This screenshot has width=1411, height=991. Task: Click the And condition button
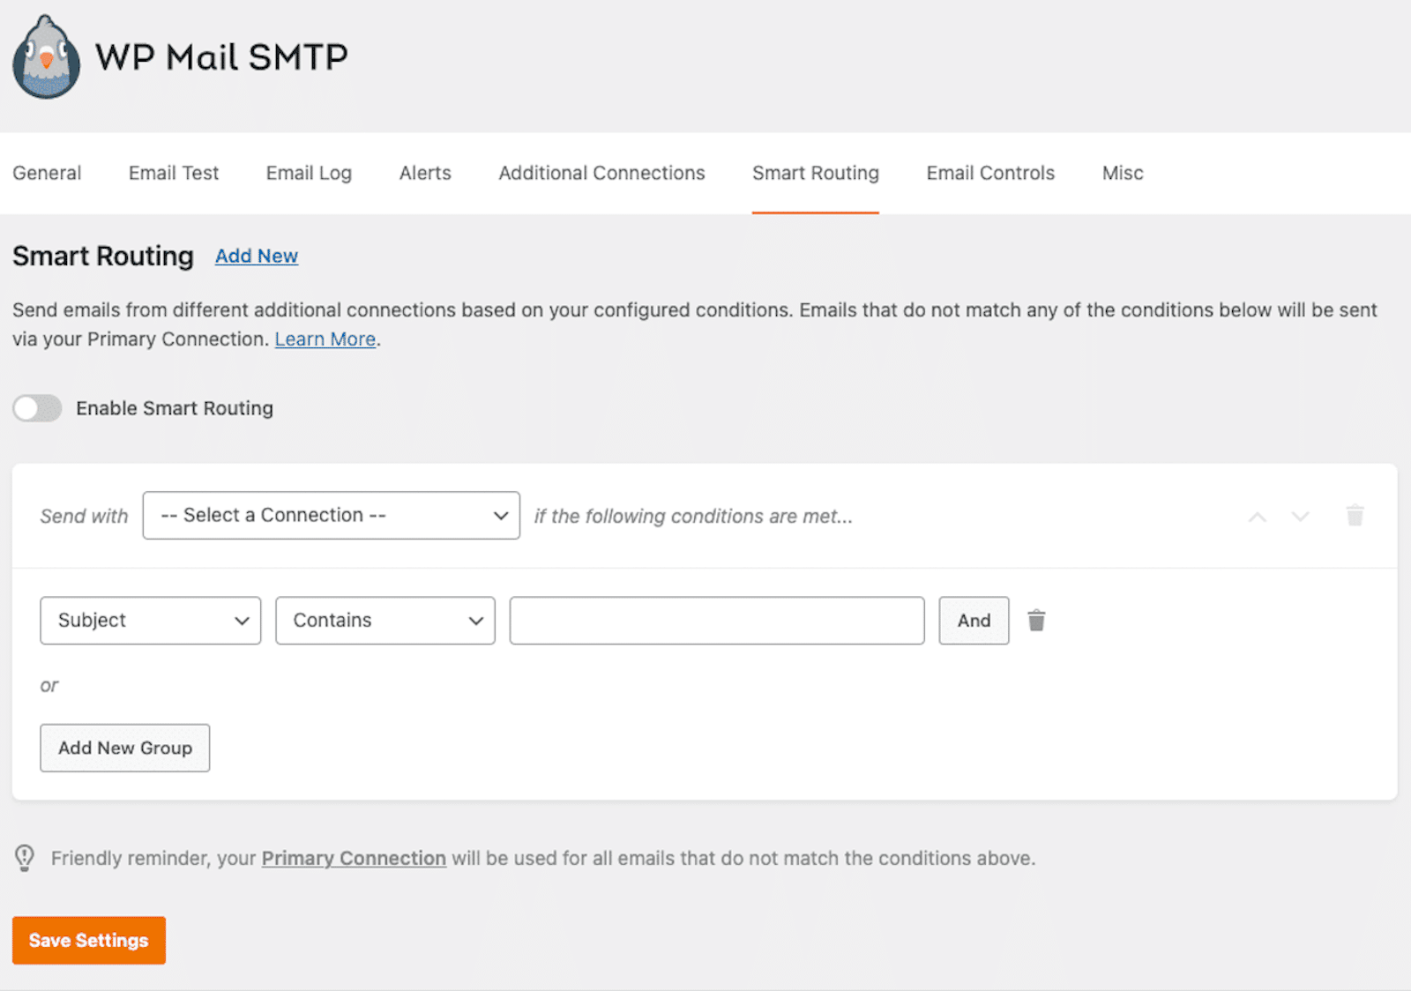974,621
